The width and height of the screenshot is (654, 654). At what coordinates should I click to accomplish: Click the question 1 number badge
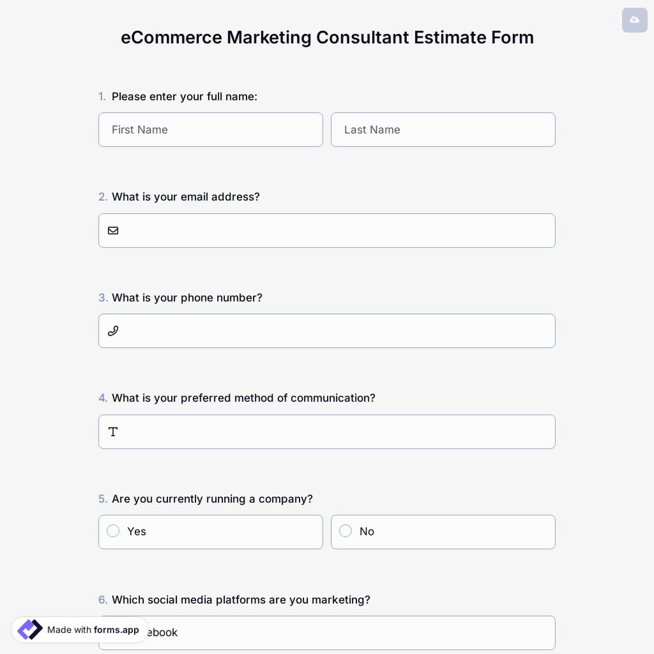102,96
